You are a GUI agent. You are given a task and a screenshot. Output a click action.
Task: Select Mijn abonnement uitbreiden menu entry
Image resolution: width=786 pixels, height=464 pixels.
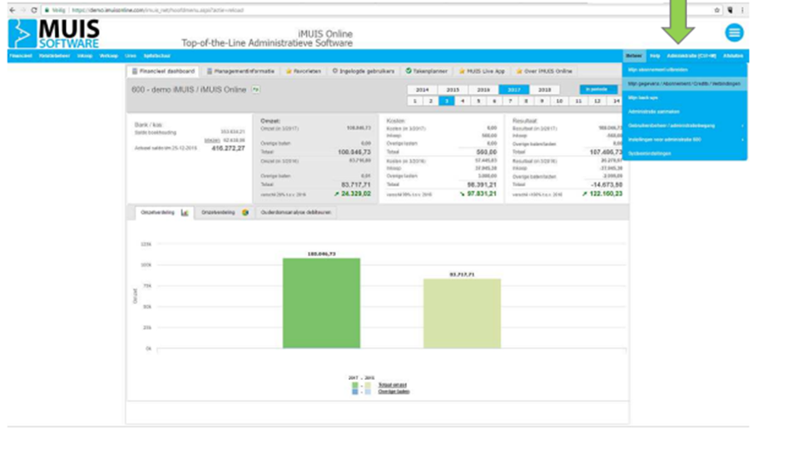tap(685, 70)
